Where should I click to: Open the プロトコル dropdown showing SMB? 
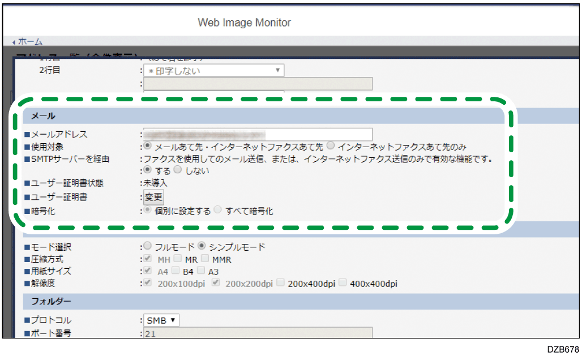(x=160, y=320)
